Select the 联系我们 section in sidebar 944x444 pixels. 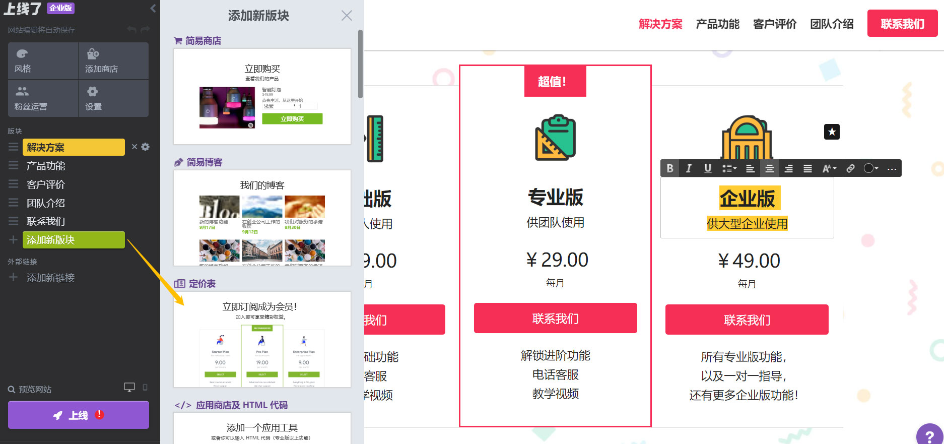[46, 221]
